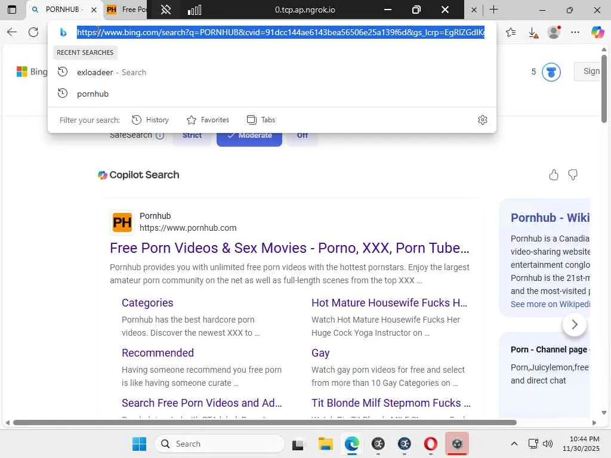Refresh the page with the reload icon
Viewport: 611px width, 458px height.
(x=33, y=32)
